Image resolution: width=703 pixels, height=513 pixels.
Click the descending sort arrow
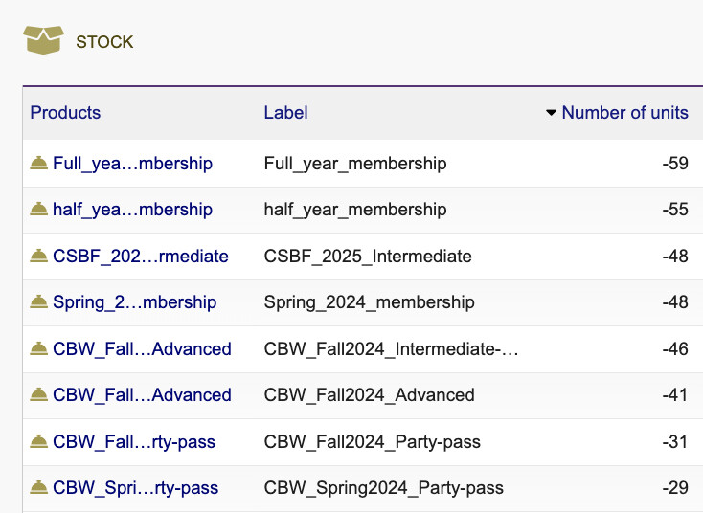point(551,112)
